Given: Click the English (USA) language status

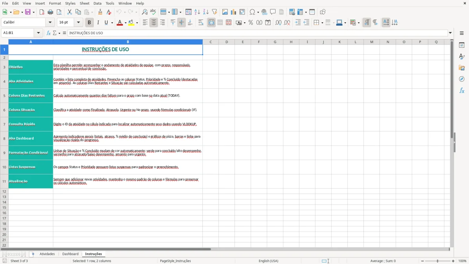Looking at the screenshot, I should (x=269, y=261).
